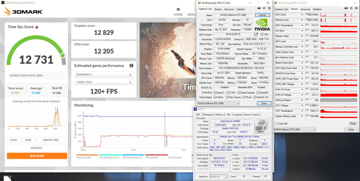Toggle the DirectML checkbox
This screenshot has height=181, width=360.
[258, 93]
